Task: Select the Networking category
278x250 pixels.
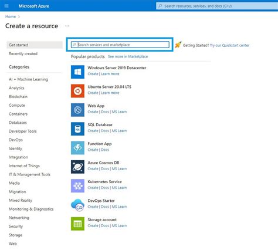Action: (19, 218)
